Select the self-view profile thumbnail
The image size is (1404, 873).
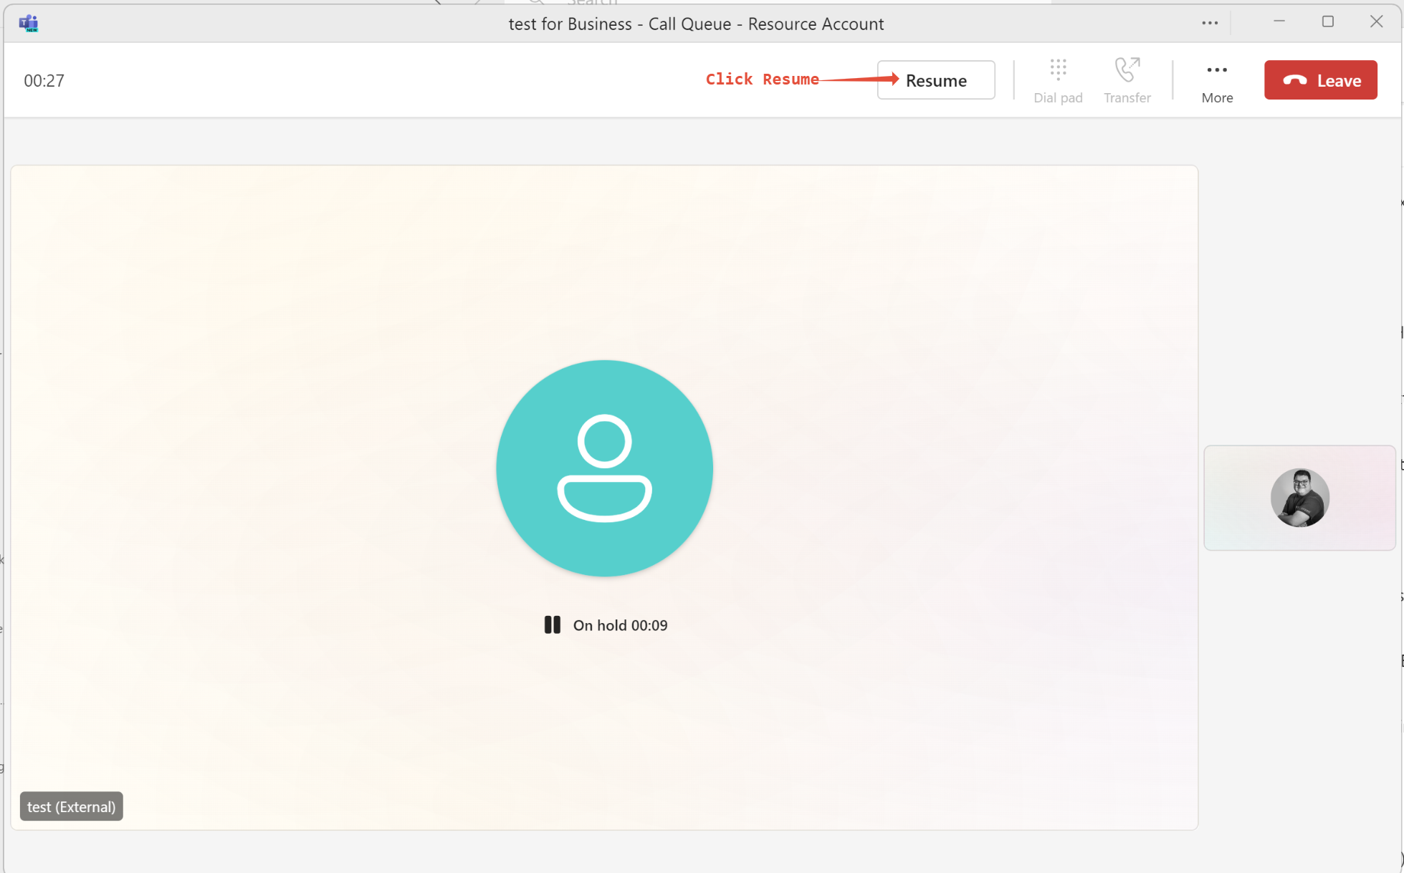(x=1299, y=498)
